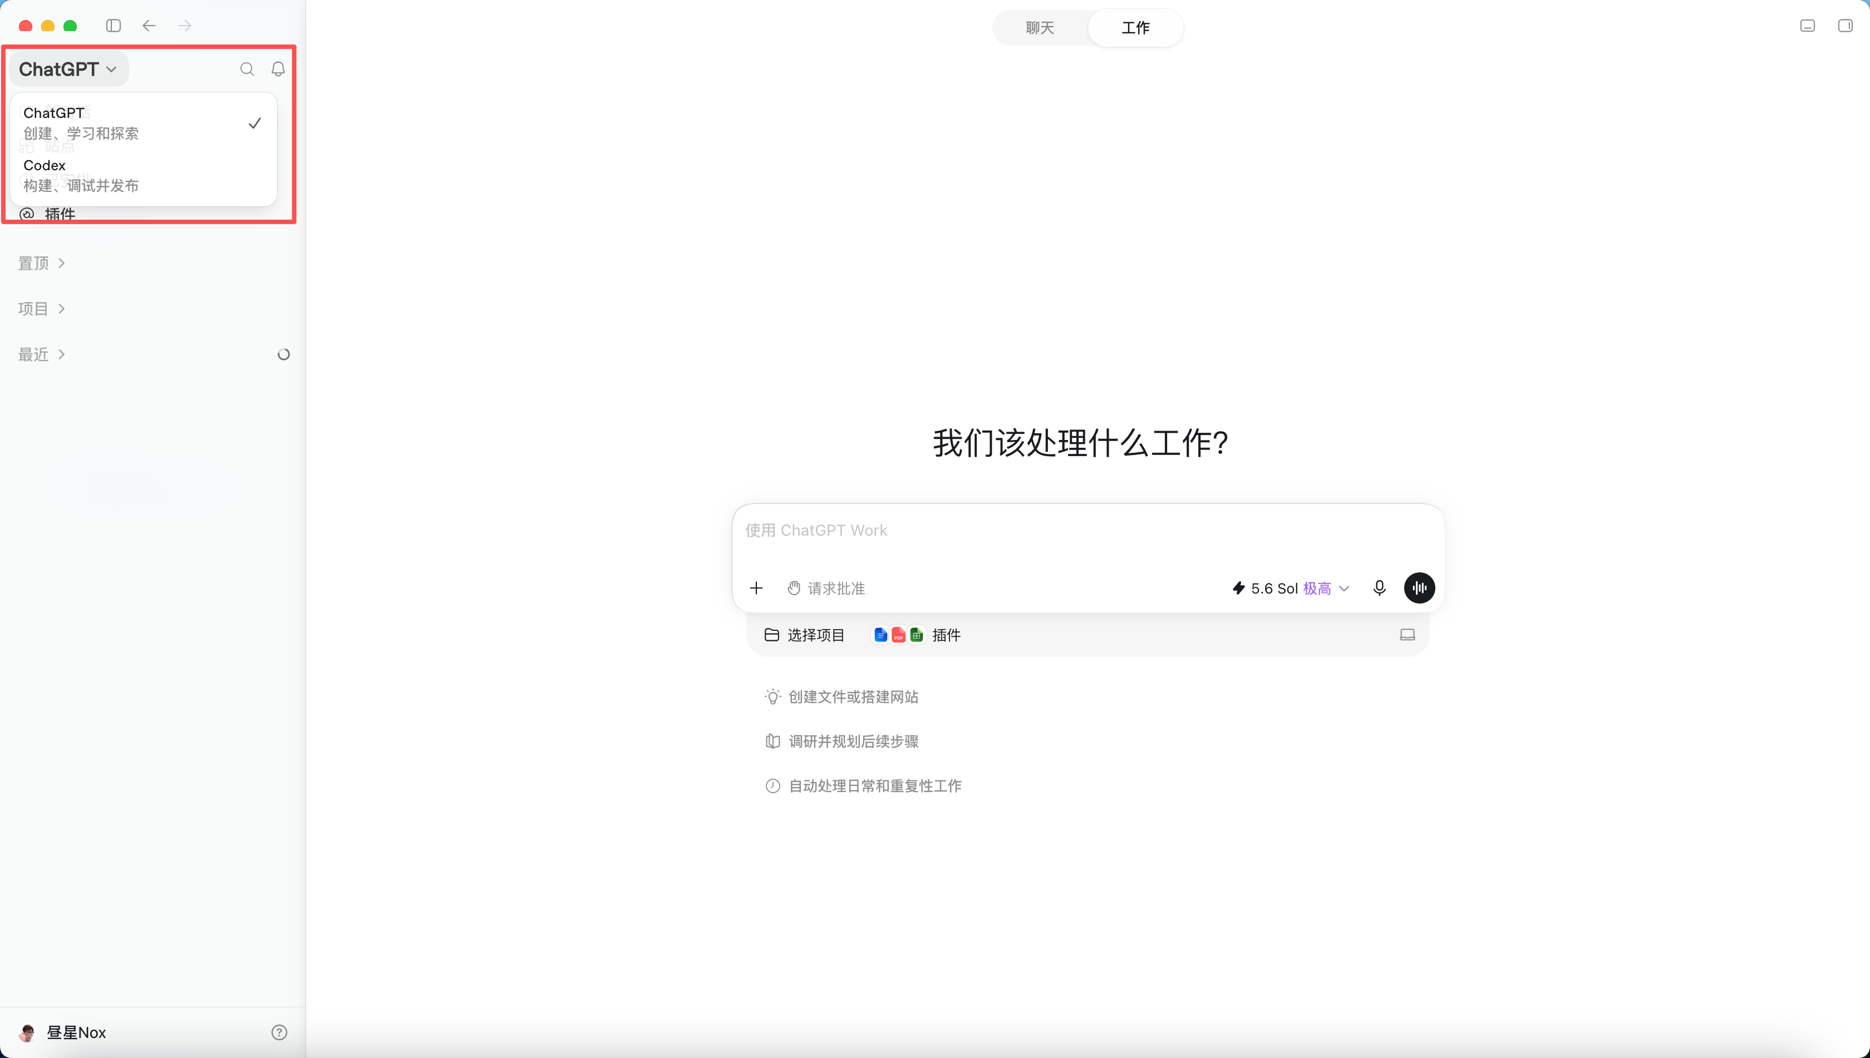The image size is (1870, 1058).
Task: Toggle 请求批准 approval mode
Action: pyautogui.click(x=826, y=588)
